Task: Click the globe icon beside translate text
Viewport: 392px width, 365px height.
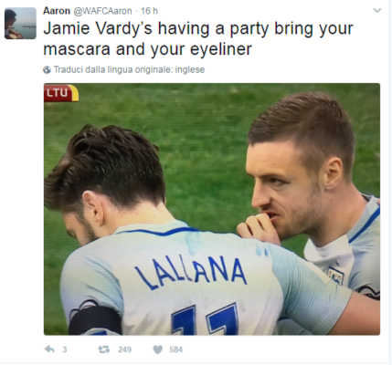Action: tap(47, 70)
